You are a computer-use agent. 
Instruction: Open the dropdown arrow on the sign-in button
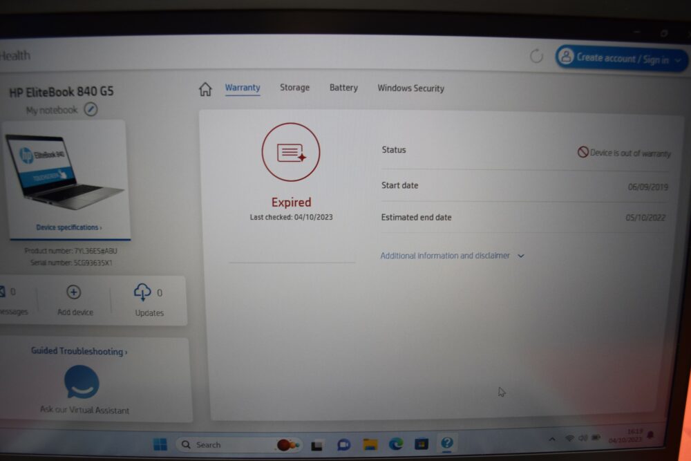tap(679, 60)
